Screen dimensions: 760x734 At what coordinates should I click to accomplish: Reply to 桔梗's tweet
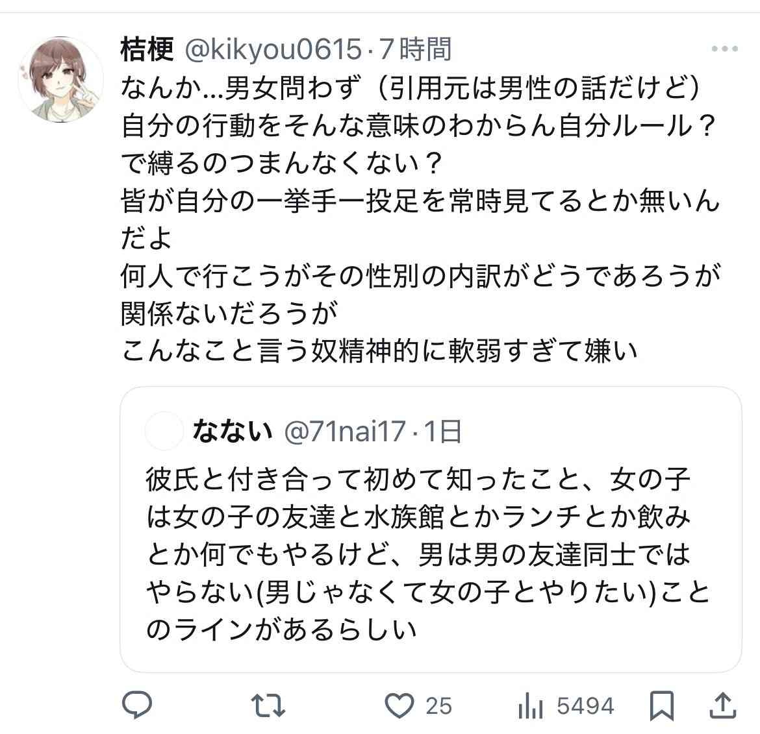(x=138, y=705)
